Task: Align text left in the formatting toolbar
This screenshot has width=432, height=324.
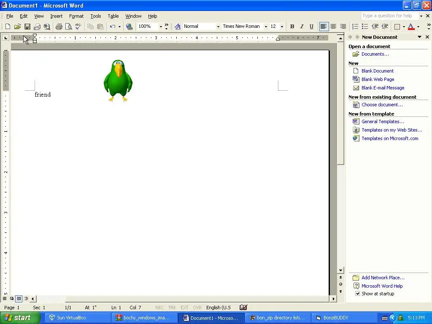Action: click(324, 27)
